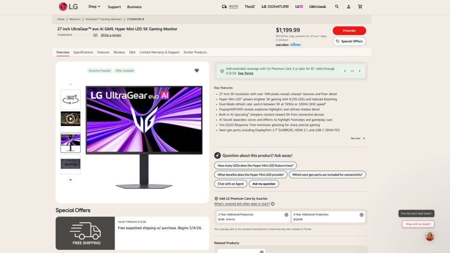Open the user account icon
The height and width of the screenshot is (253, 450).
pyautogui.click(x=348, y=7)
